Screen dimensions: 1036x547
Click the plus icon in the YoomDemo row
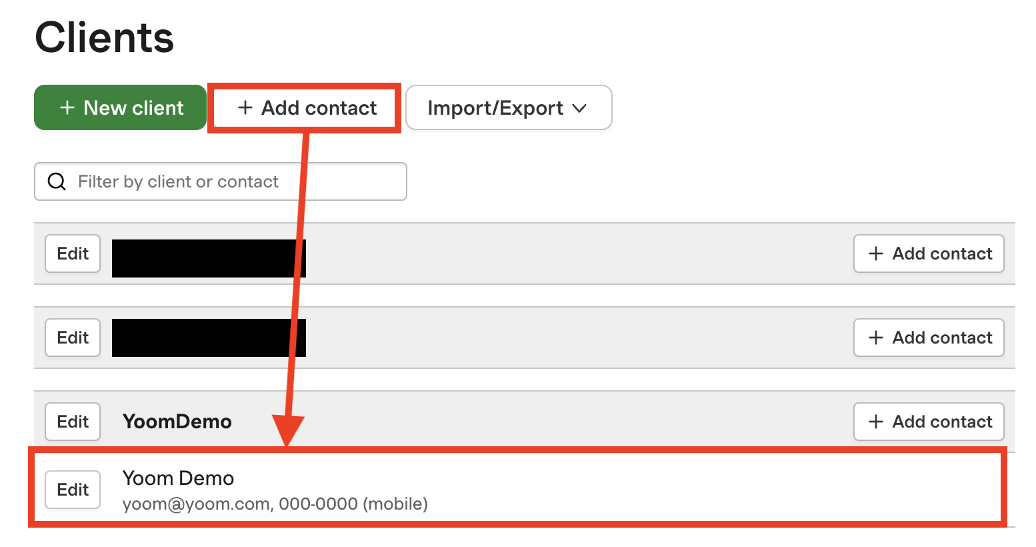pos(876,422)
